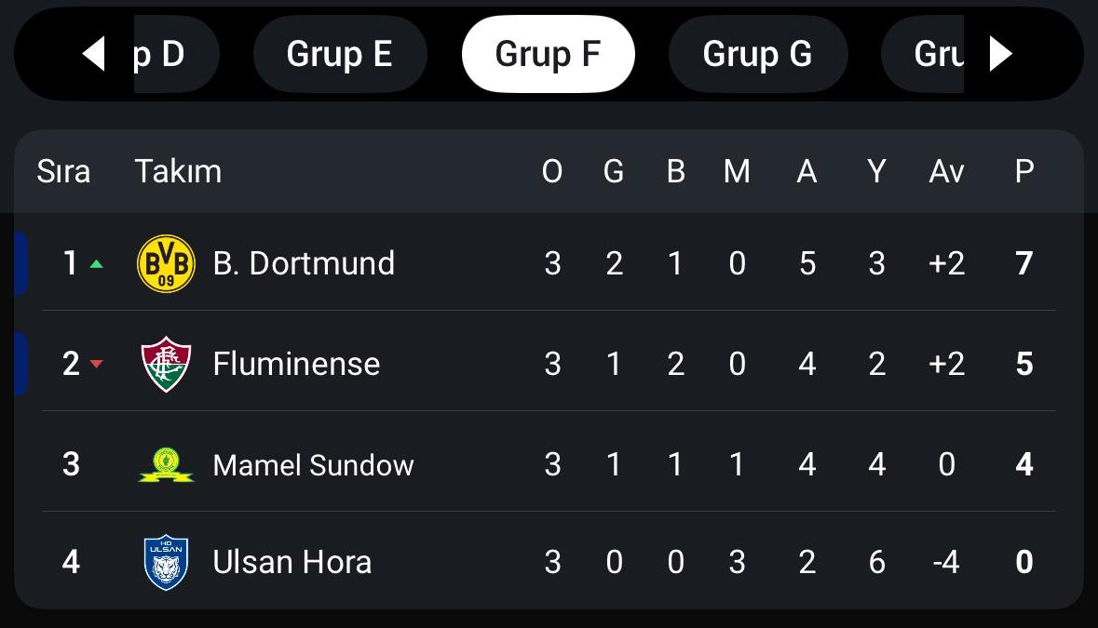
Task: Click the Takım column header
Action: 178,171
